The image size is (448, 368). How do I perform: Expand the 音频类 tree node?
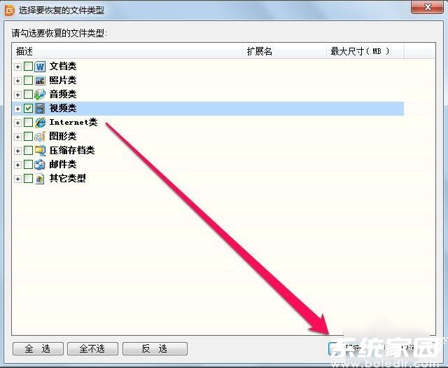(17, 95)
